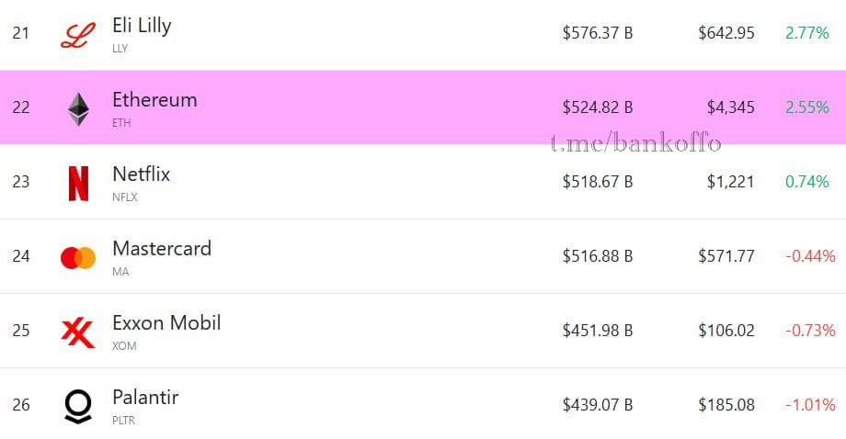Click the Ethereum diamond logo
Viewport: 846px width, 439px height.
pyautogui.click(x=78, y=109)
